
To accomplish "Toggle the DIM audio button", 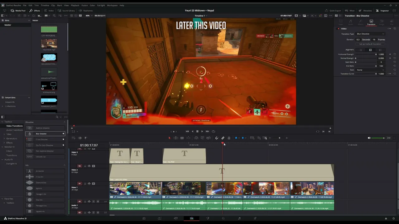I will click(388, 138).
